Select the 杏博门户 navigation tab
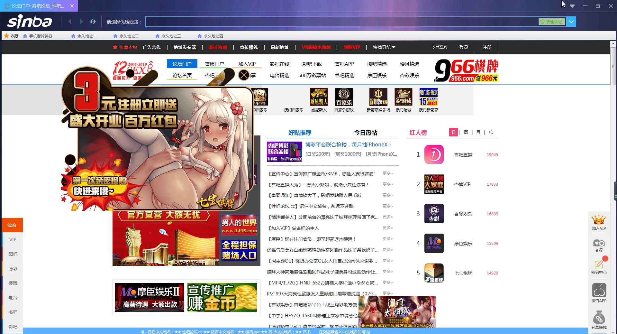This screenshot has width=617, height=334. (x=214, y=64)
